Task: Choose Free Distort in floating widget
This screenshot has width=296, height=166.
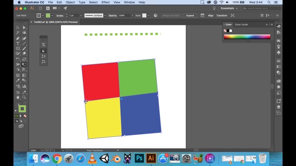Action: pos(43,62)
